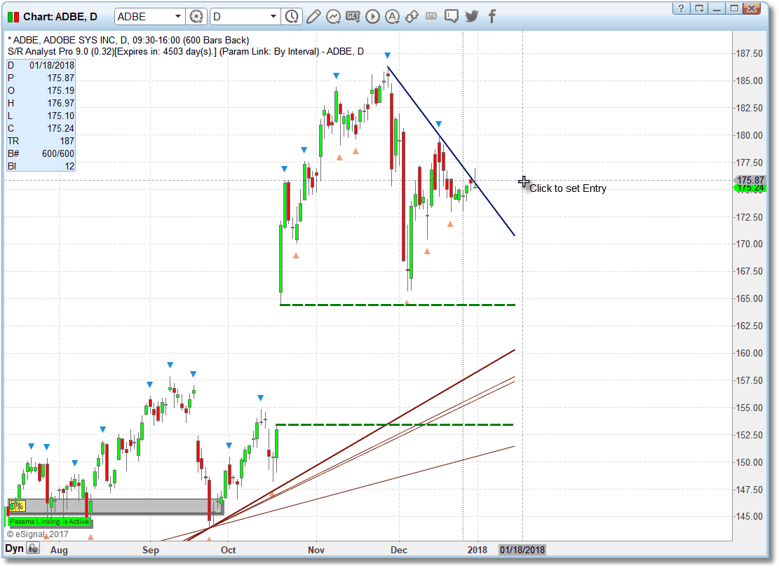
Task: Click the Dec label on time axis
Action: (398, 550)
